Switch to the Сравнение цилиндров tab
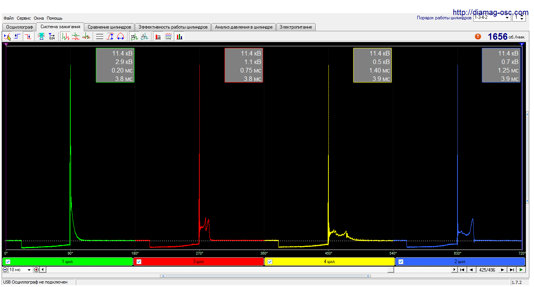 (x=110, y=27)
